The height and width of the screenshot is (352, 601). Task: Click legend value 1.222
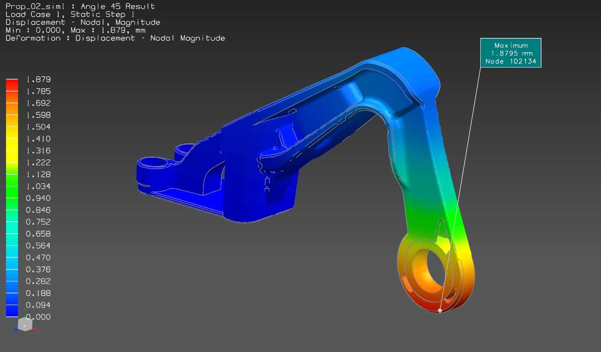38,162
